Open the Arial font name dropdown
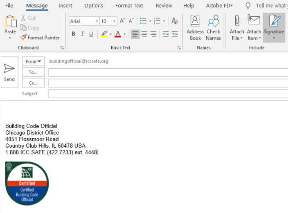 (x=97, y=21)
